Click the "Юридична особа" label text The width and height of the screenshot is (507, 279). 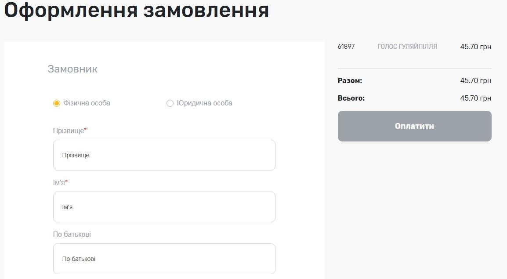click(x=204, y=103)
